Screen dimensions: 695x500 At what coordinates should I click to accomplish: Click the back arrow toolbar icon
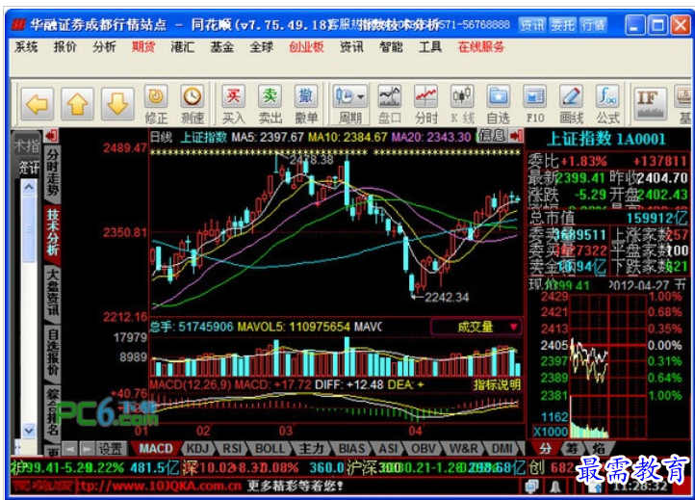(38, 104)
